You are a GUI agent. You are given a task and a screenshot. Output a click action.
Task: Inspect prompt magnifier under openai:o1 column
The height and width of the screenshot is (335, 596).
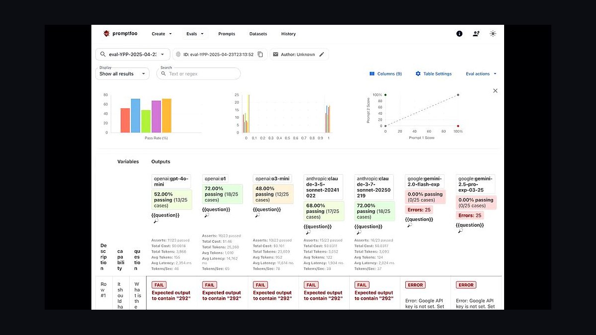click(206, 215)
